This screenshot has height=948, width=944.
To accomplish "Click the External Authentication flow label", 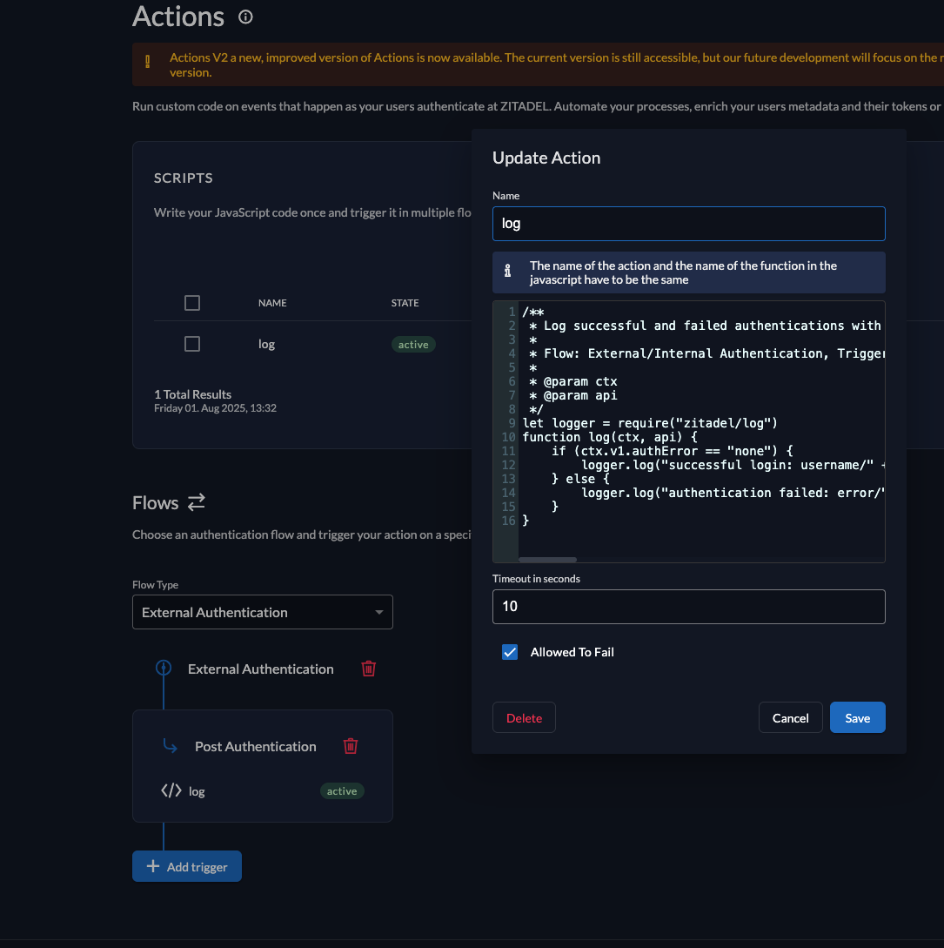I will pyautogui.click(x=260, y=669).
